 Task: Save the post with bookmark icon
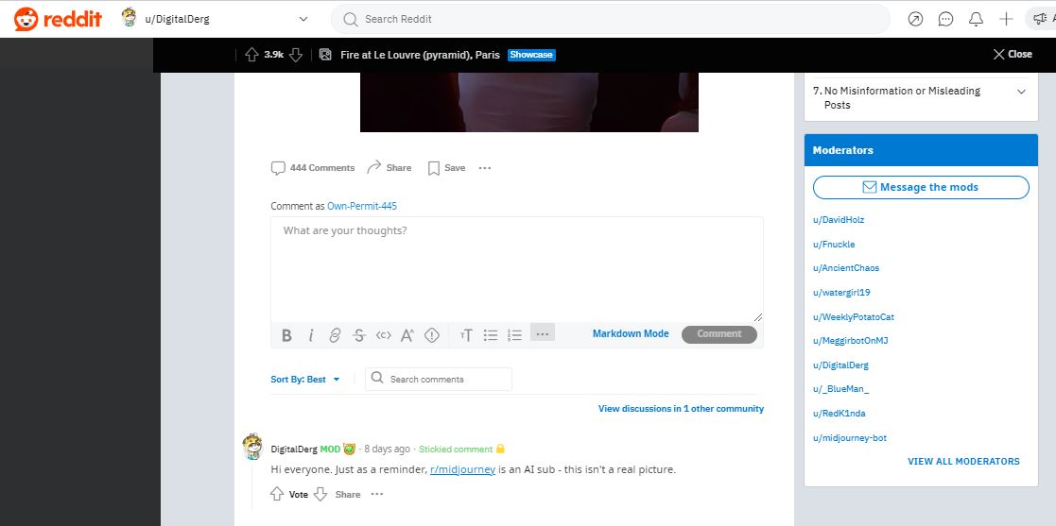point(446,168)
